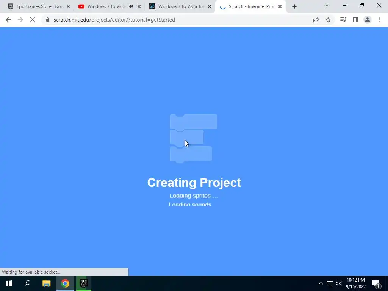Open the Chrome three-dot menu
This screenshot has width=388, height=291.
(380, 20)
